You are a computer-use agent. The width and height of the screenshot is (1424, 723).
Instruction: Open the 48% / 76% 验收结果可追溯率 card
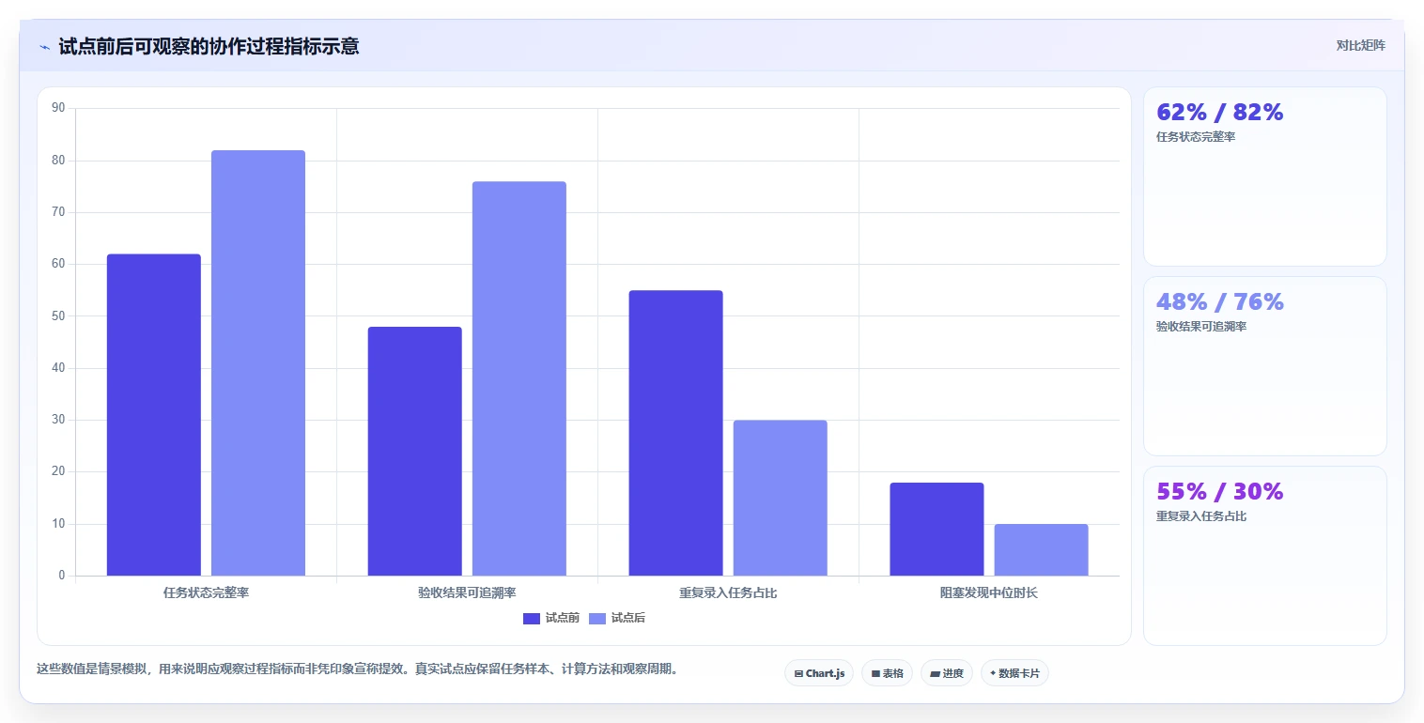click(1264, 366)
